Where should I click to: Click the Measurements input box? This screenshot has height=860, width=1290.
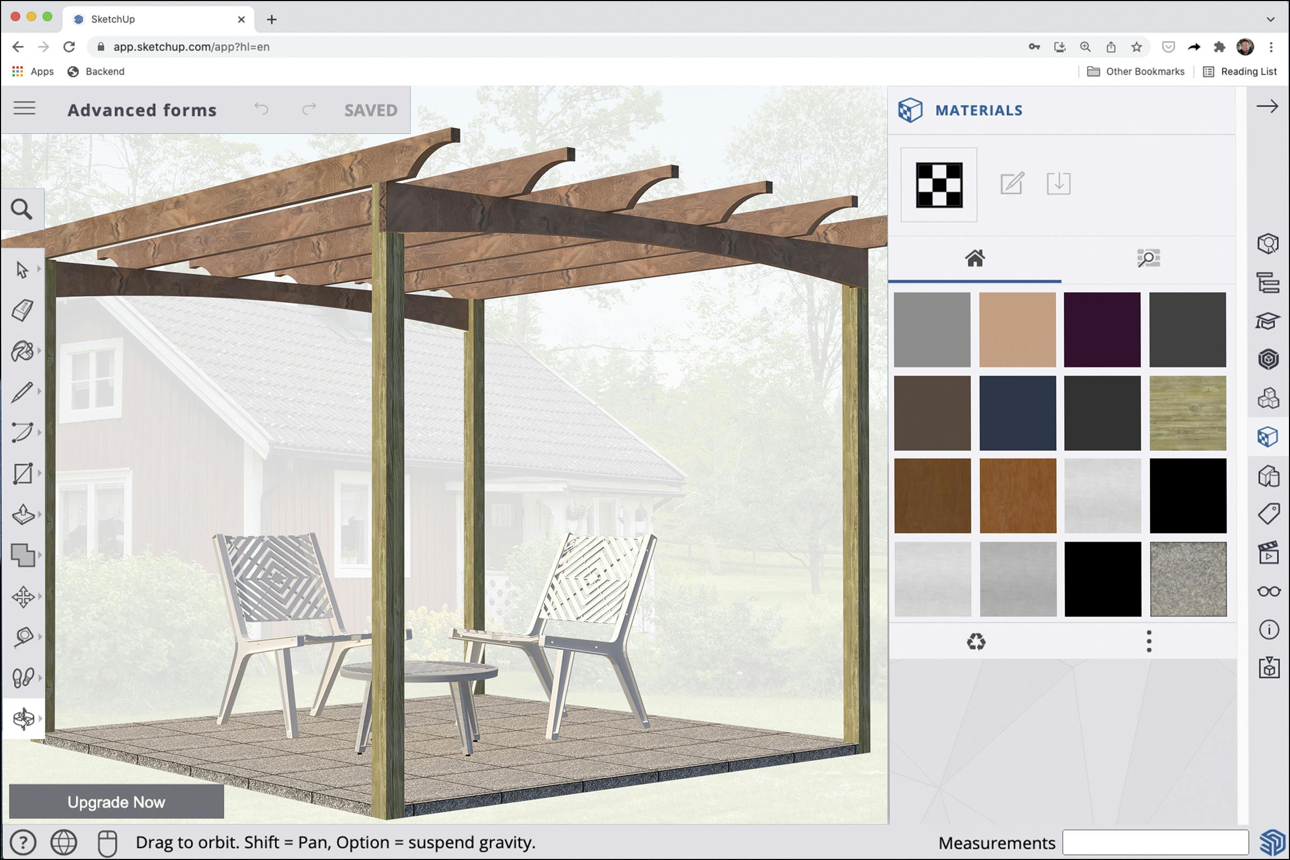[x=1155, y=842]
